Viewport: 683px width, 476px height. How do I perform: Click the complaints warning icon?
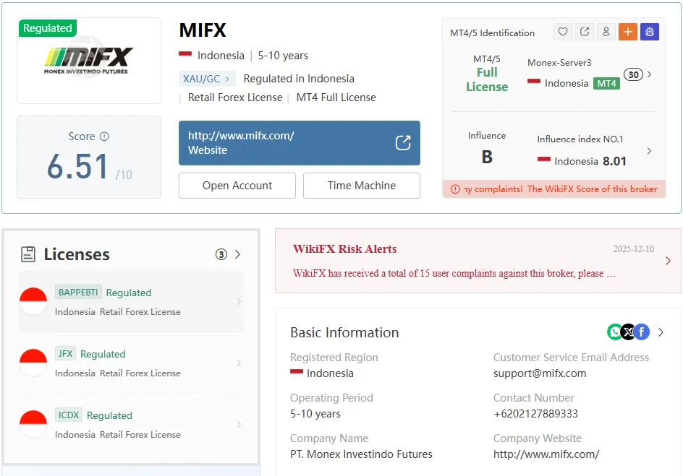click(x=455, y=189)
